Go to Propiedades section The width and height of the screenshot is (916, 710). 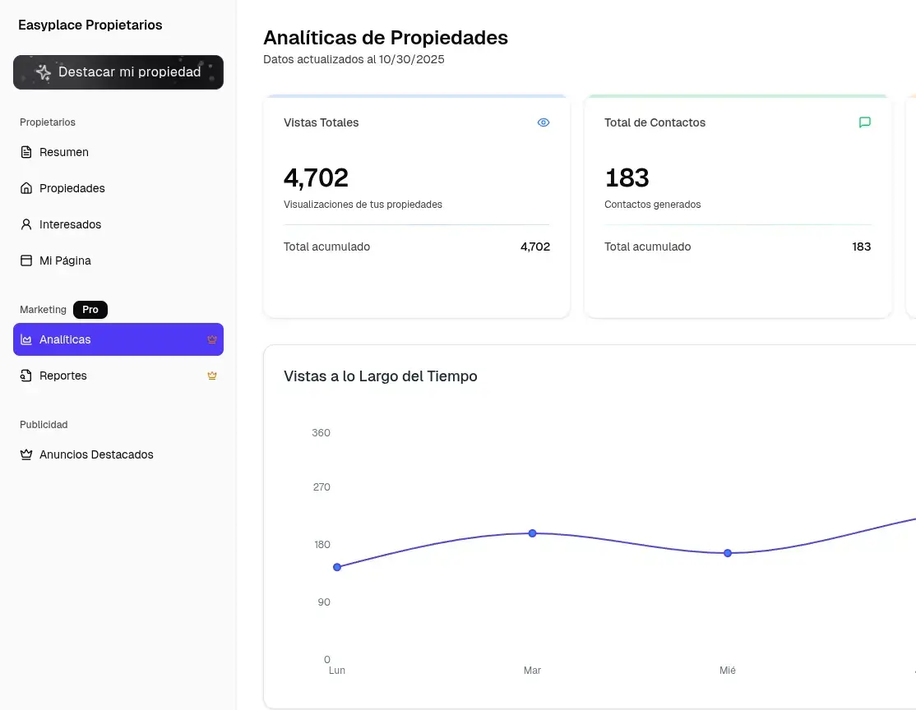[72, 188]
